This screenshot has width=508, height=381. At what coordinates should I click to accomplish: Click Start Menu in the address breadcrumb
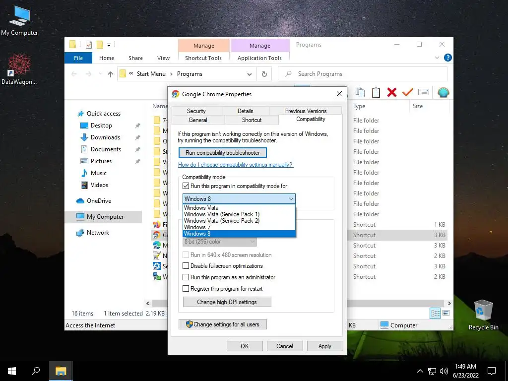point(151,74)
